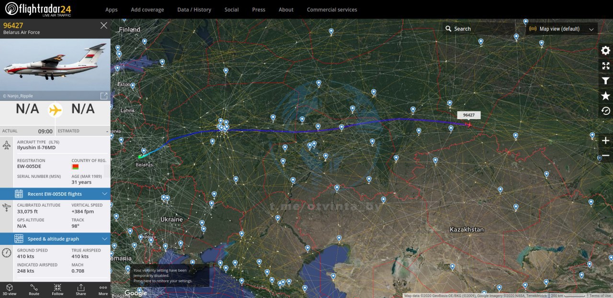Toggle fullscreen map view icon
The image size is (613, 298).
pos(605,66)
